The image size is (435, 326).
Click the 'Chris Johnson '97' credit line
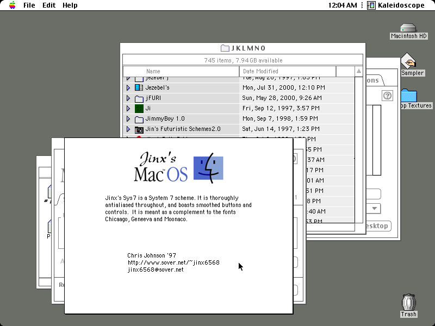coord(152,255)
